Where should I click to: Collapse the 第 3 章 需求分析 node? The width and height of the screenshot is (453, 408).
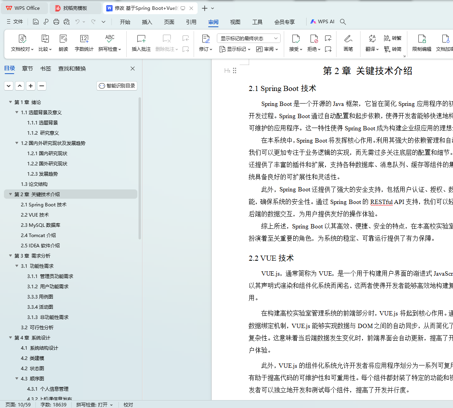(10, 256)
